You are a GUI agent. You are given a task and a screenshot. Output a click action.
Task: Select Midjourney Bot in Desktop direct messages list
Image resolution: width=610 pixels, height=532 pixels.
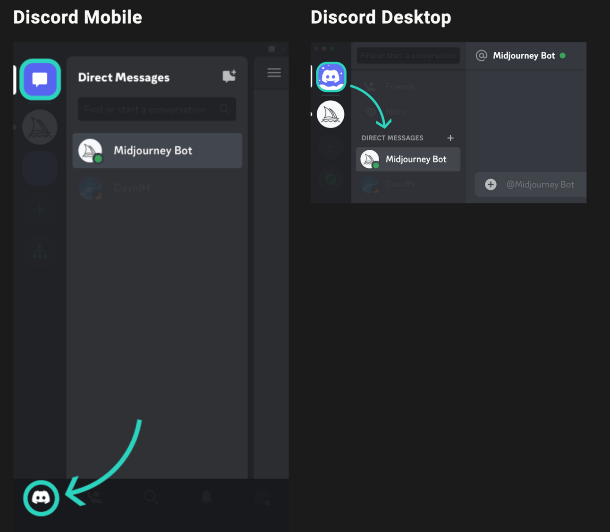coord(408,159)
